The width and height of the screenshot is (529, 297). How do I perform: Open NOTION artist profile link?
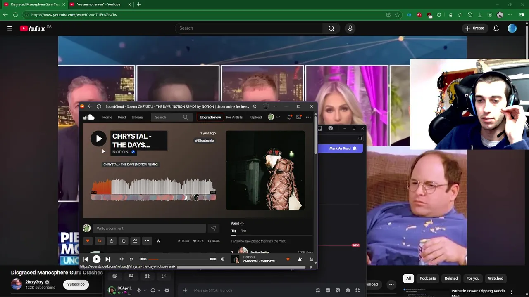coord(120,152)
